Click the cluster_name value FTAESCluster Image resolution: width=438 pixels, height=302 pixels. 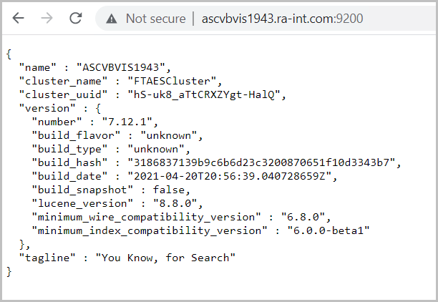tap(172, 81)
